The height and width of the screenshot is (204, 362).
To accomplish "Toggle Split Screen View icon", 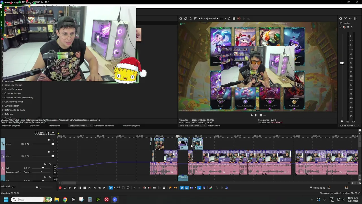I will [195, 18].
